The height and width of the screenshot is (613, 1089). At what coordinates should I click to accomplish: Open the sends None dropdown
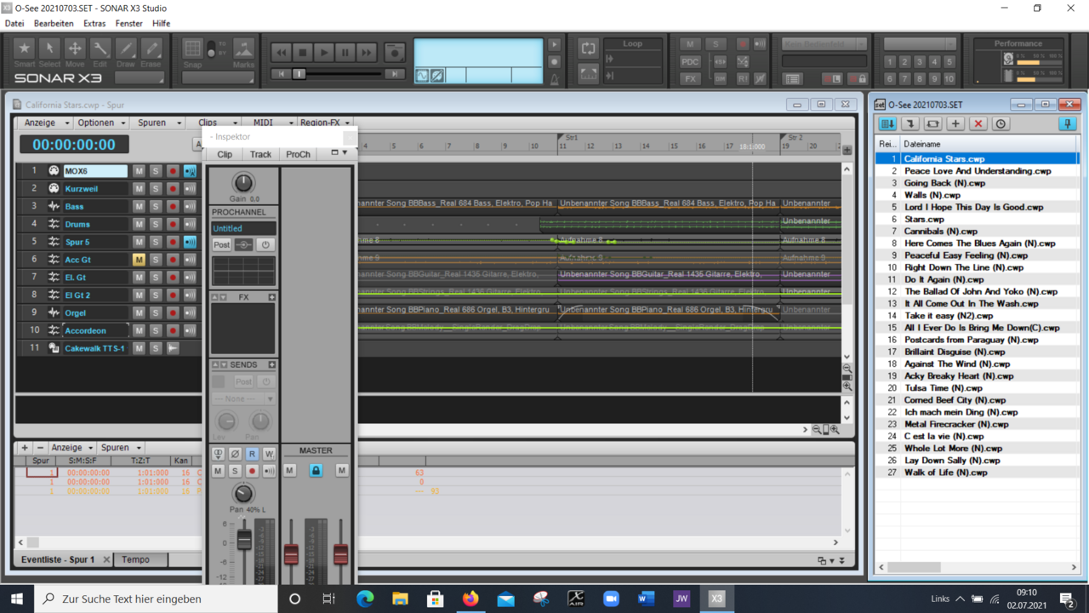click(243, 398)
